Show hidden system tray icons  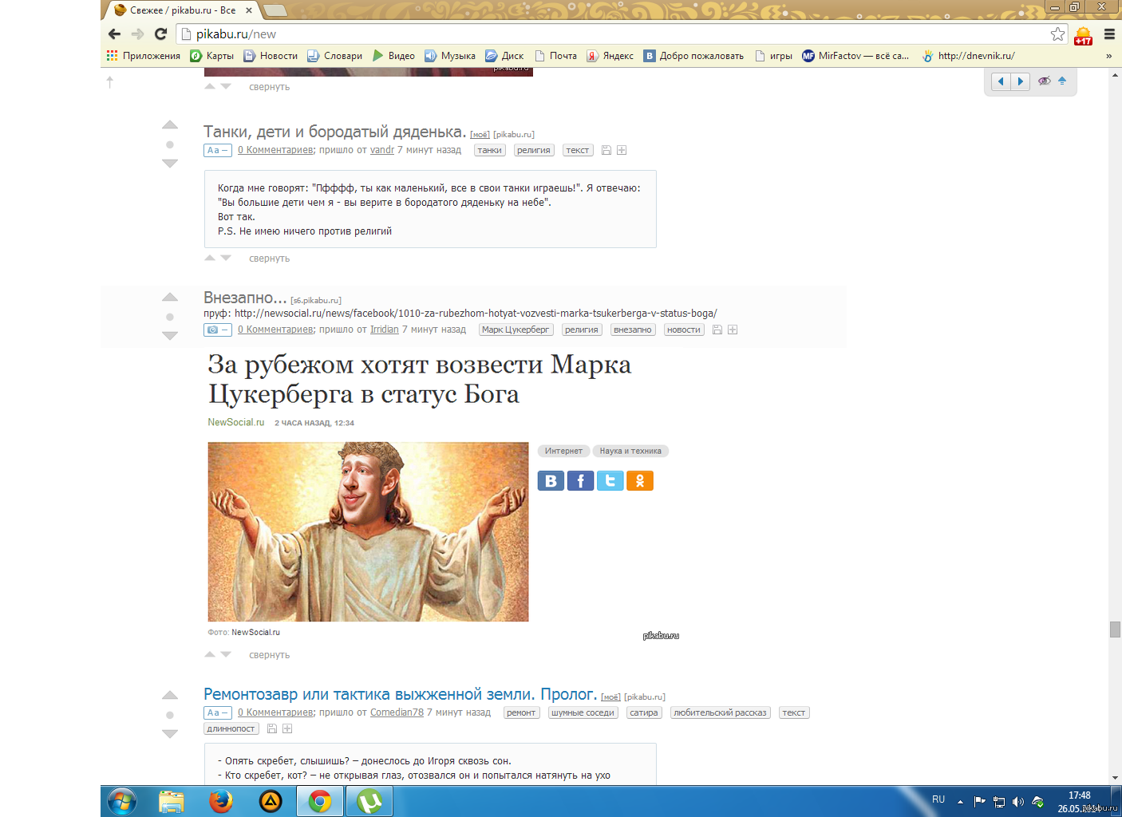click(x=960, y=801)
